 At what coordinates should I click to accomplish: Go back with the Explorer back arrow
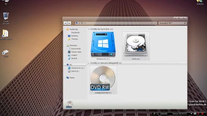[65, 23]
